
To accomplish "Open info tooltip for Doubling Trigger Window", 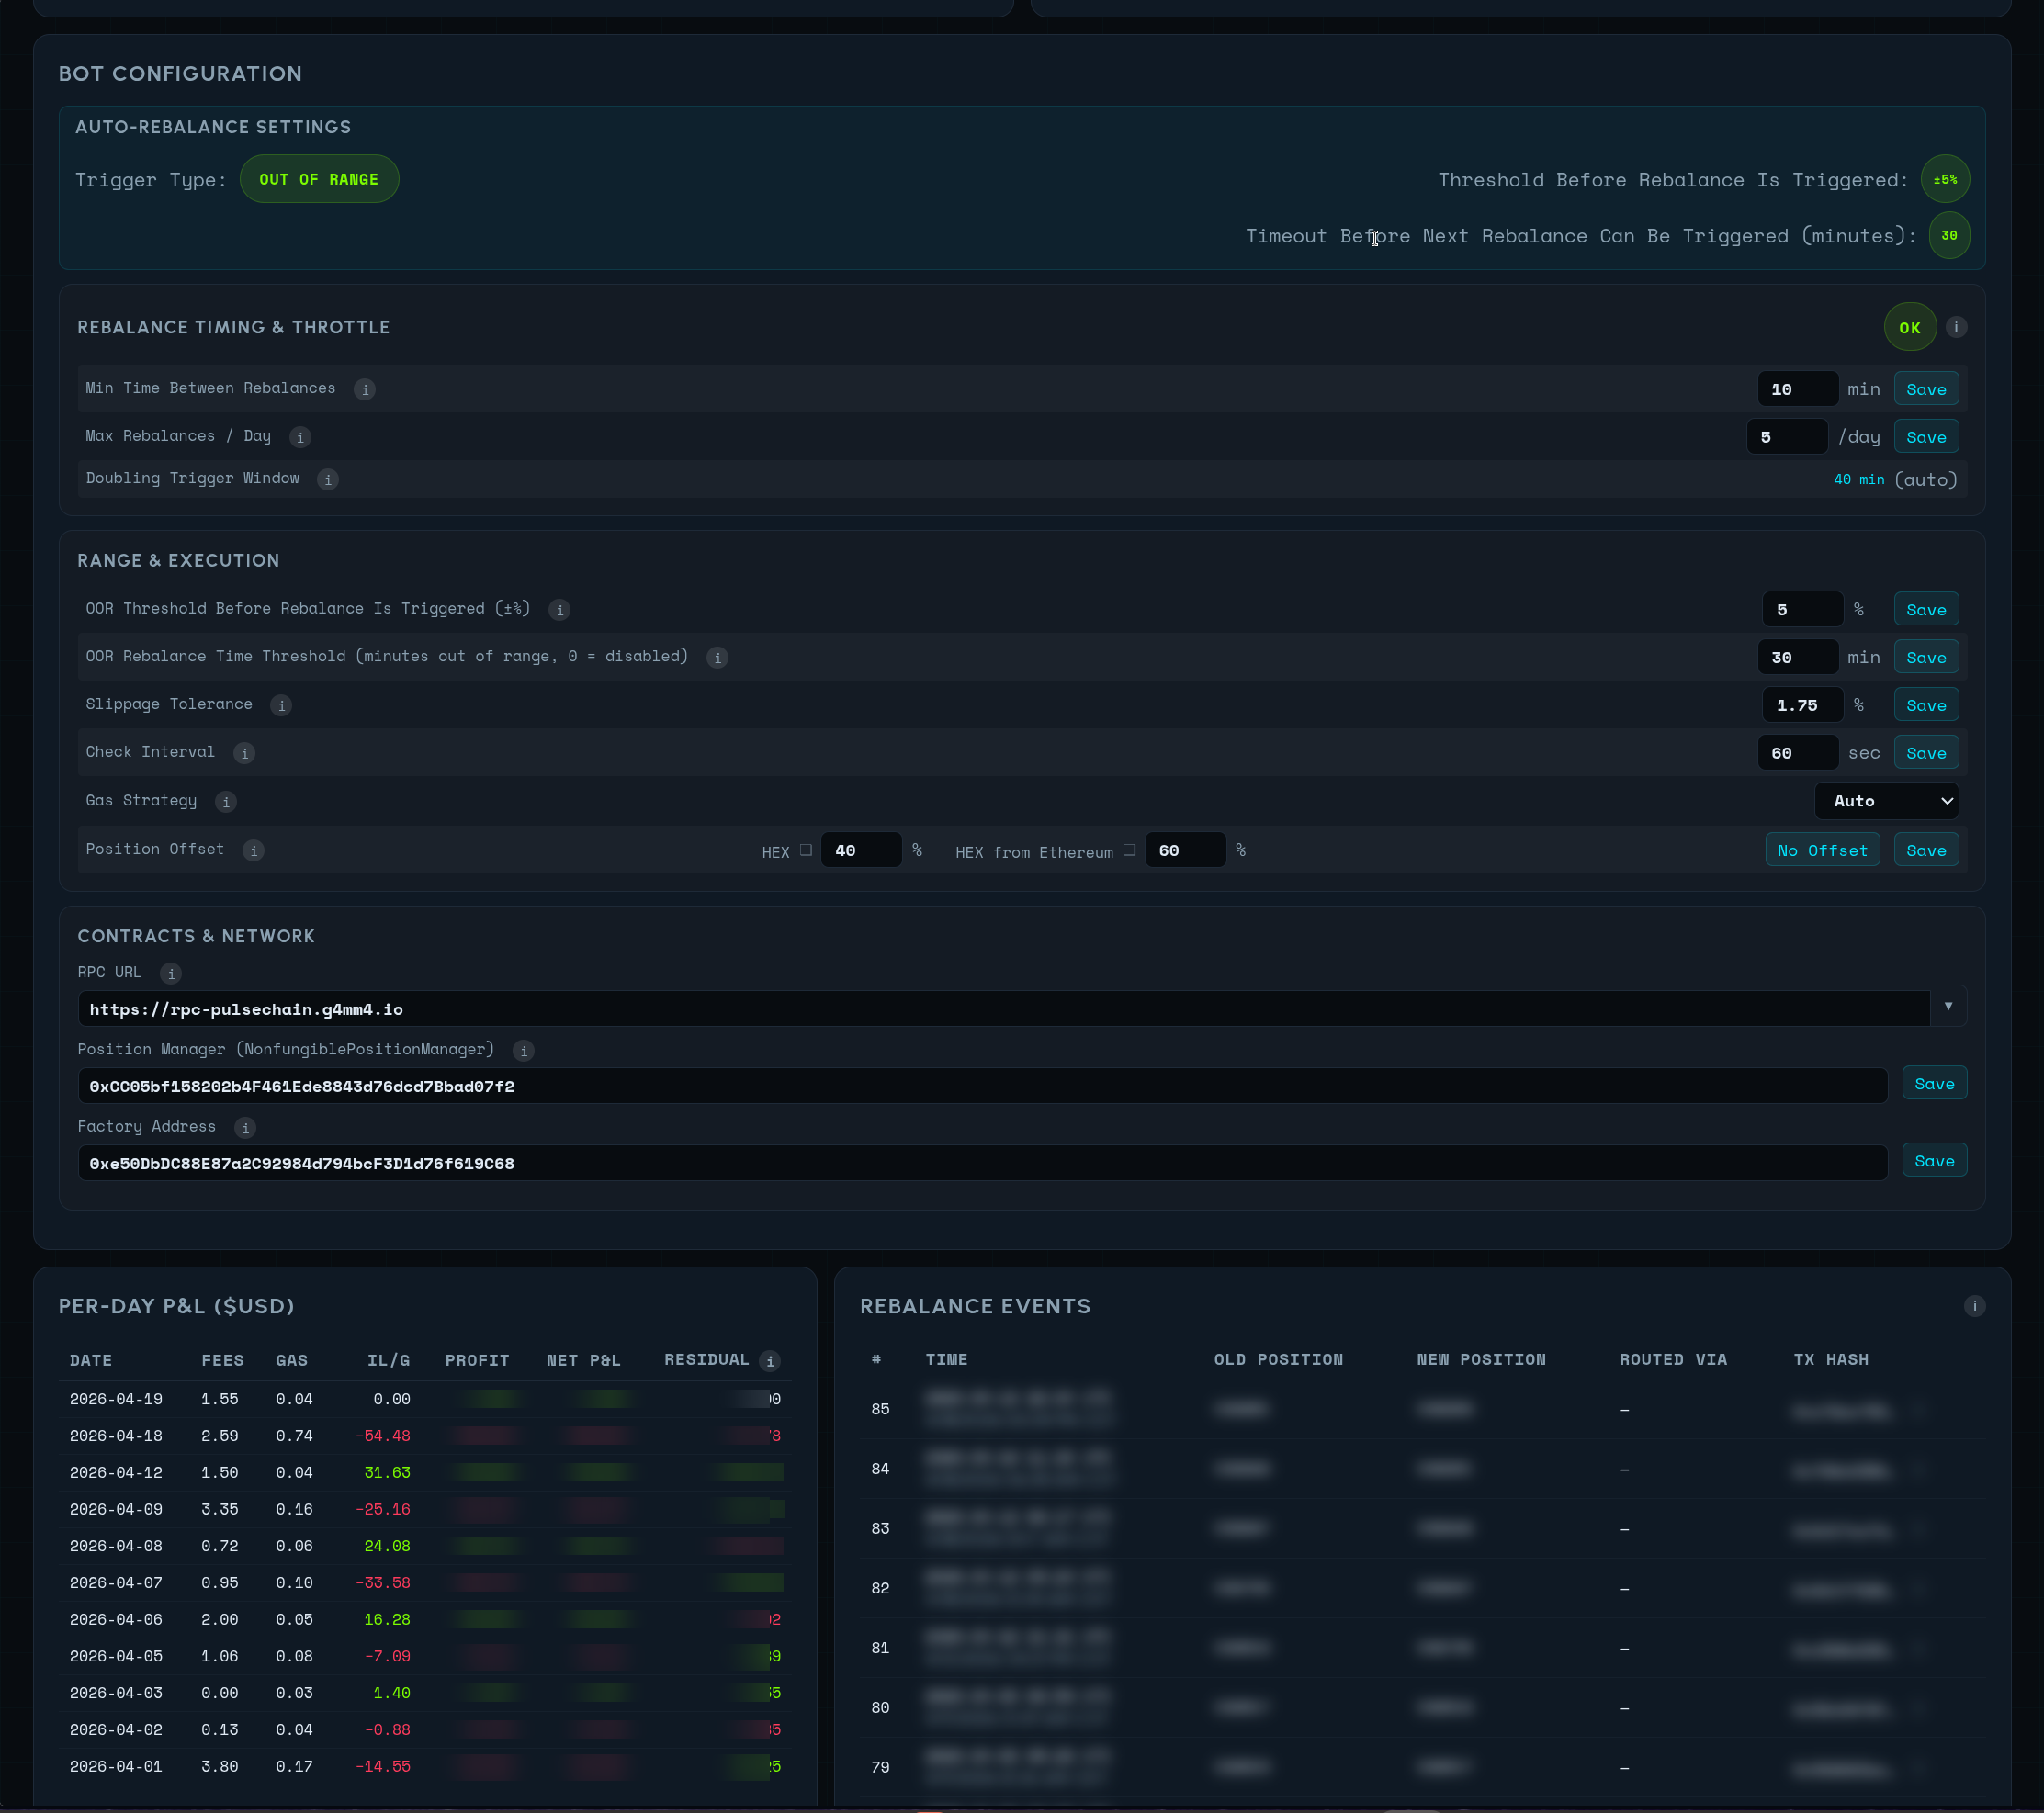I will pos(328,479).
